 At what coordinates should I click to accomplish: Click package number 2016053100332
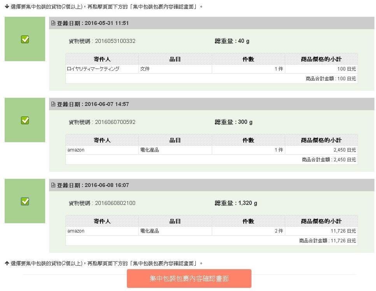[x=115, y=41]
